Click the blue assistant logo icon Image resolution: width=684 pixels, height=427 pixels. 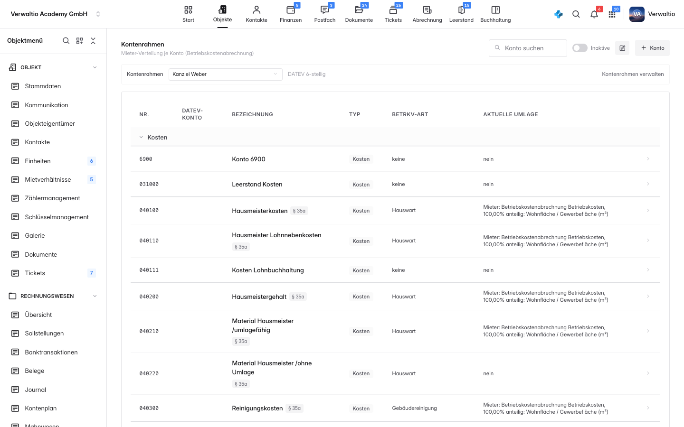pyautogui.click(x=559, y=14)
